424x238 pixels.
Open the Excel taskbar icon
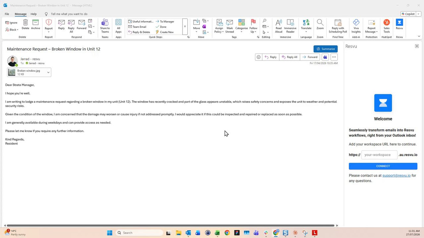point(217,233)
